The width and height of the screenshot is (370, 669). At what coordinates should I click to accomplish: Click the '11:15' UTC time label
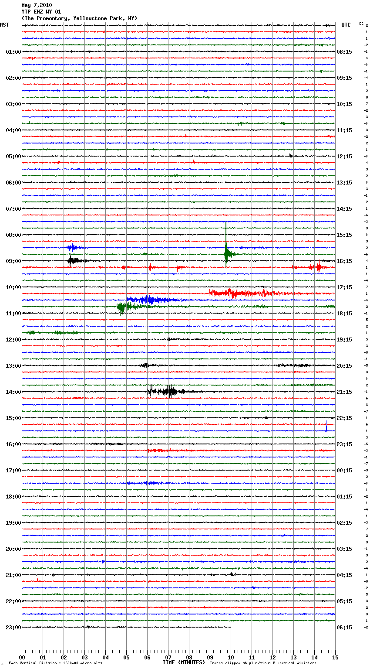(344, 130)
